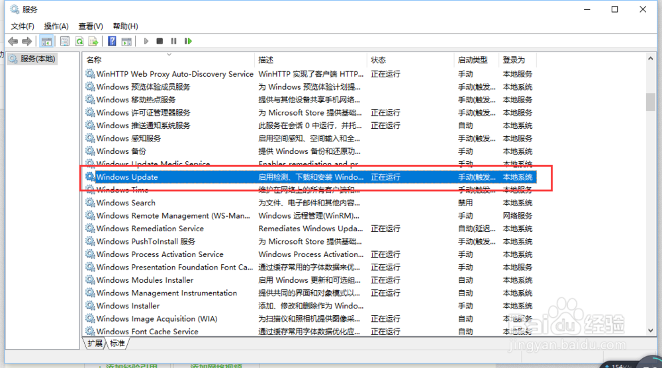Select the Windows Modules Installer name
662x368 pixels.
(145, 280)
